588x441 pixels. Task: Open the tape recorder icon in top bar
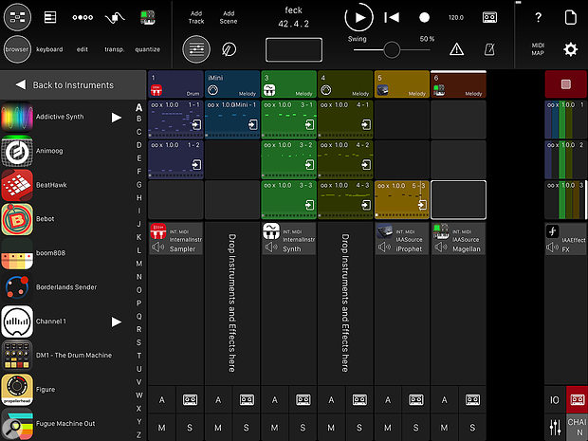[489, 17]
